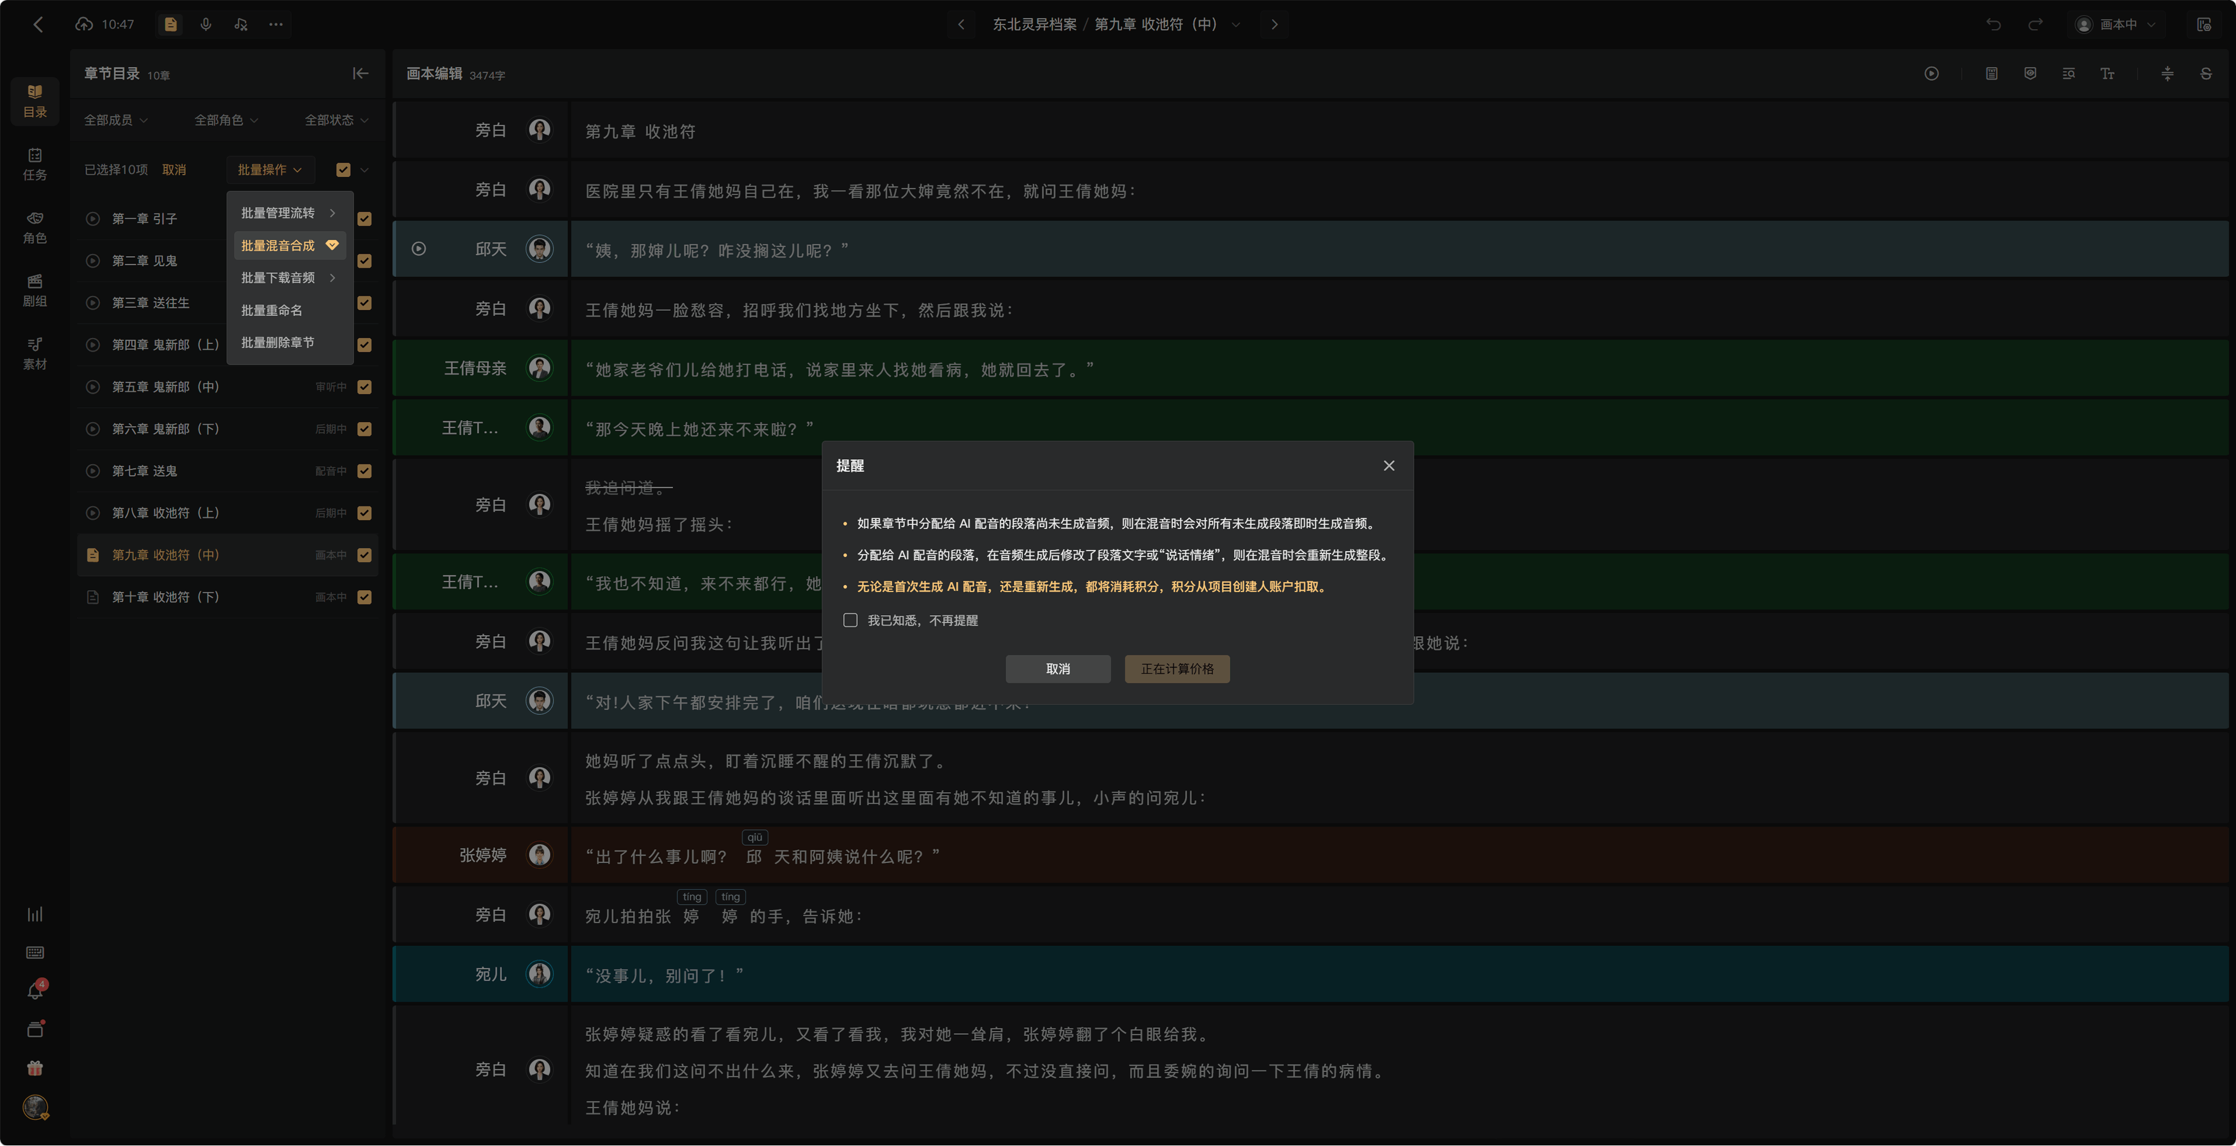Open the 素材 sidebar panel

pyautogui.click(x=35, y=354)
